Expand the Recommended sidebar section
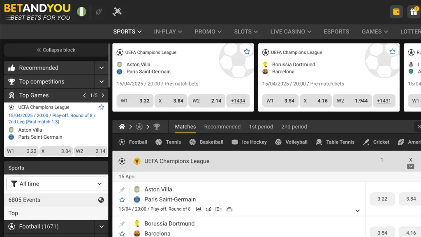Screen dimensions: 421x237 102,68
